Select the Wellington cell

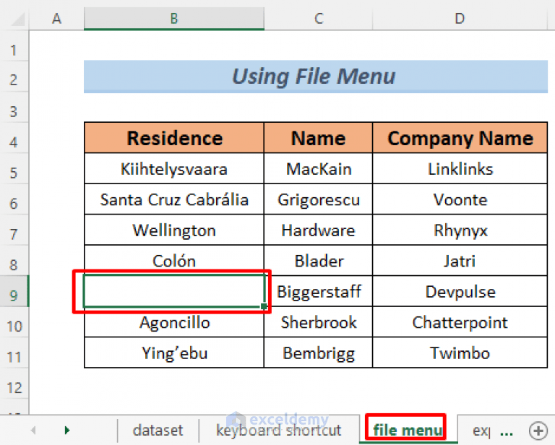(x=174, y=230)
